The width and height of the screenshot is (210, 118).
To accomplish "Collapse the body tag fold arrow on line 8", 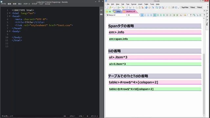I will [x=10, y=31].
